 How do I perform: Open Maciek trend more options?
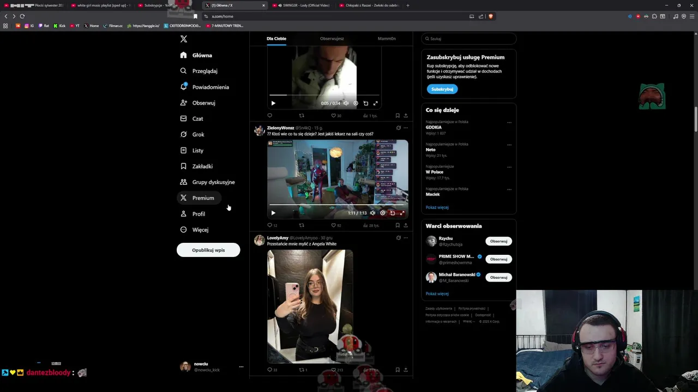click(509, 189)
